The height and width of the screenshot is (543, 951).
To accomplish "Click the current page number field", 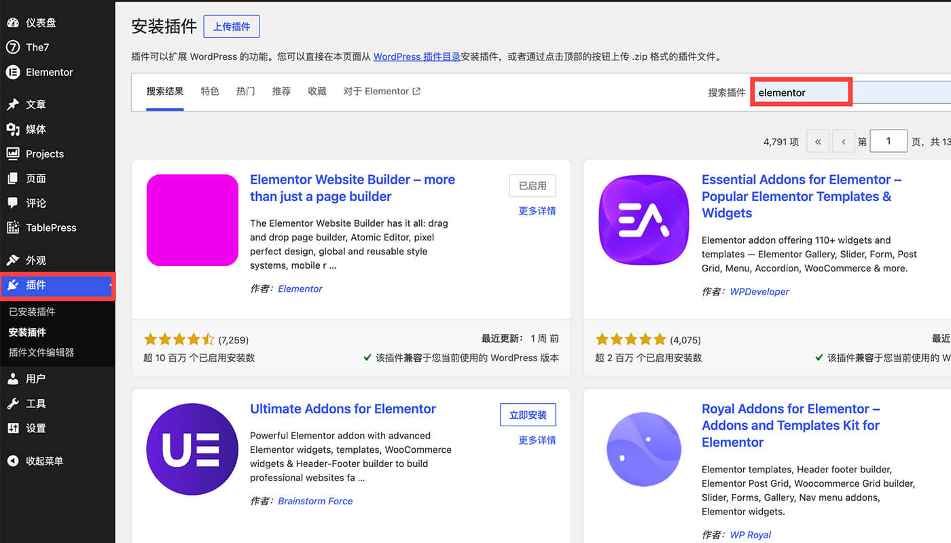I will click(x=889, y=141).
